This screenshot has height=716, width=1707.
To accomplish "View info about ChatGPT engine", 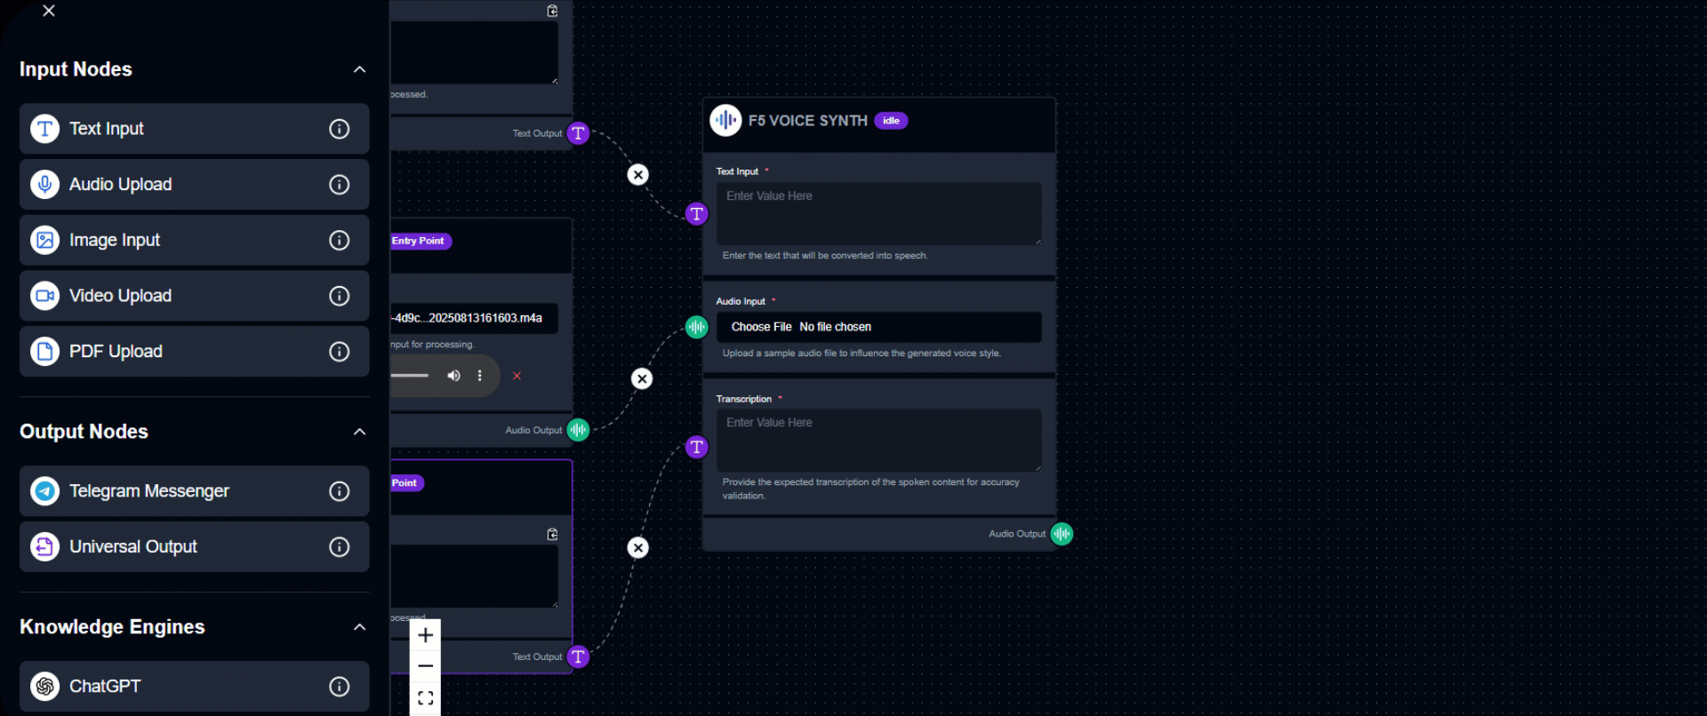I will (x=339, y=687).
